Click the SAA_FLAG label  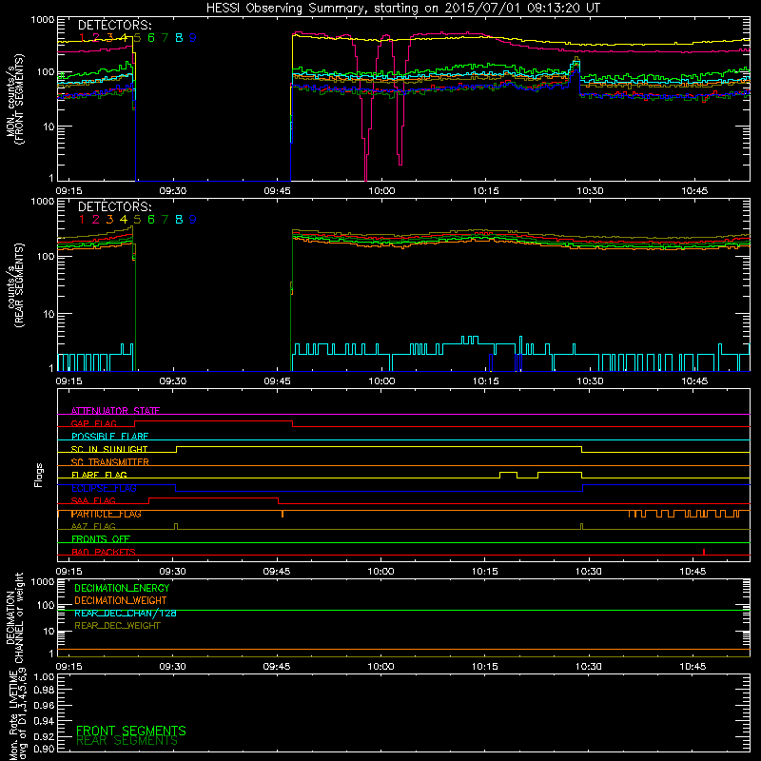(93, 500)
